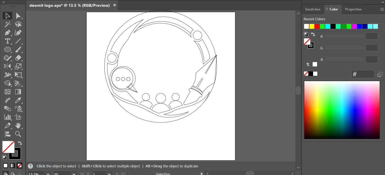Select the steemit logo.eps document tab
This screenshot has width=385, height=175.
[x=69, y=5]
